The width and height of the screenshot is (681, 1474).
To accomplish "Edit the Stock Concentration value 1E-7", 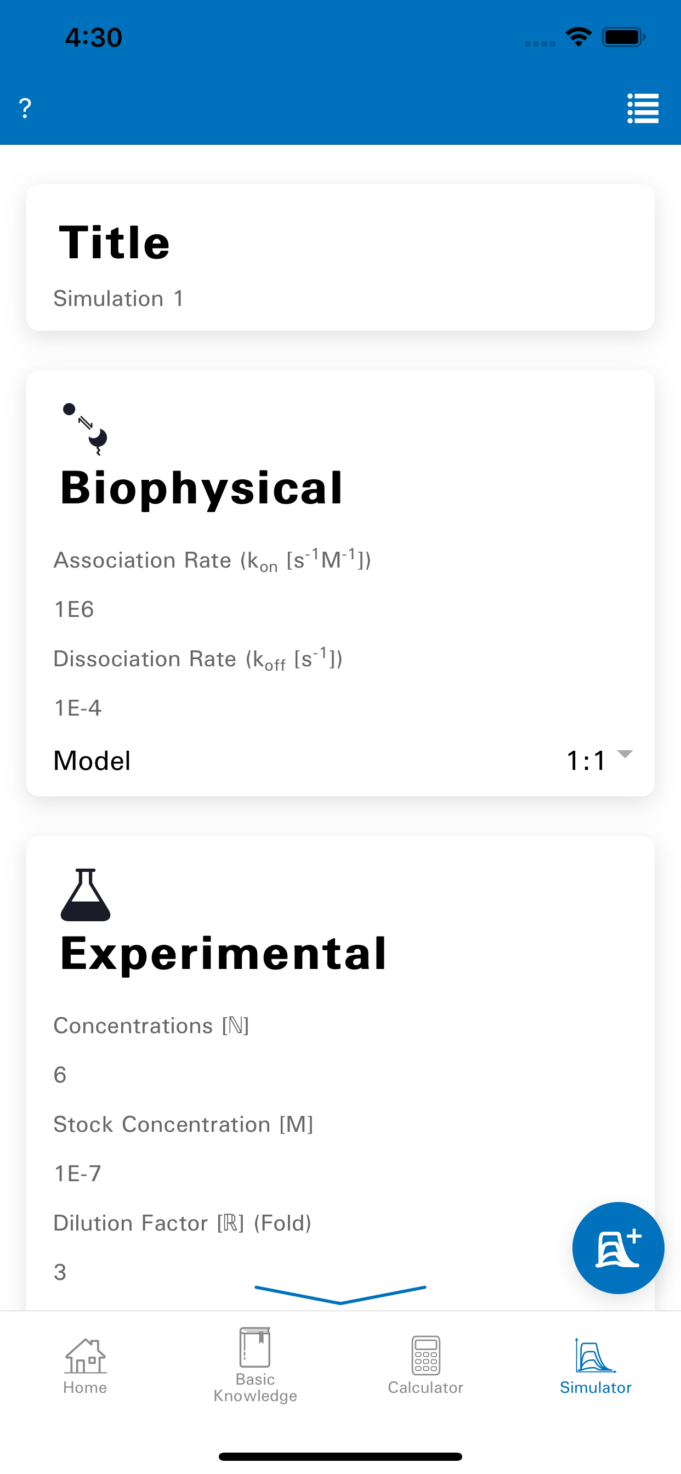I will pos(340,1173).
